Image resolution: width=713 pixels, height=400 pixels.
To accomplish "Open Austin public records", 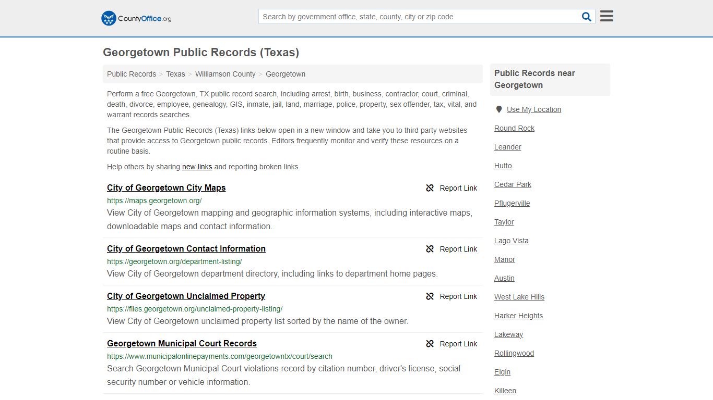I will [504, 278].
